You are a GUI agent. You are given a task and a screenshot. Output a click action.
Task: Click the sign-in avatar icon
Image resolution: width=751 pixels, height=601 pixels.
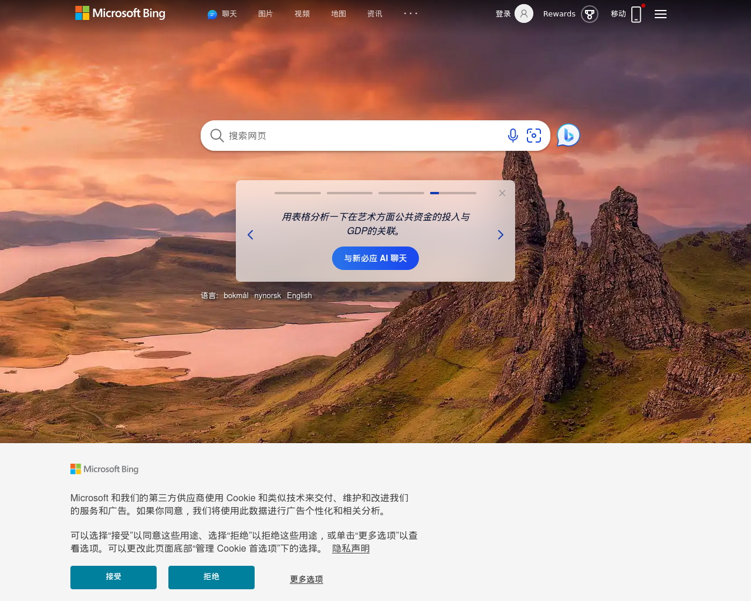pyautogui.click(x=523, y=13)
